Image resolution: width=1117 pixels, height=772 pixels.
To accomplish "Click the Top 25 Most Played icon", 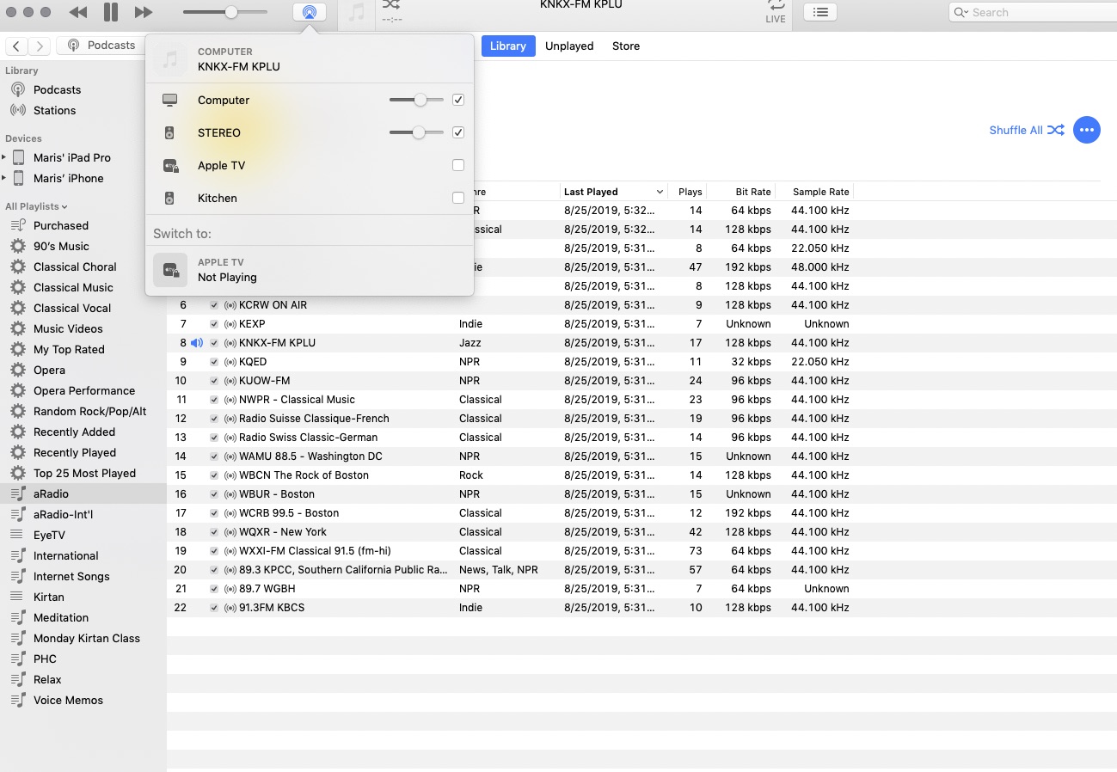I will click(x=18, y=473).
